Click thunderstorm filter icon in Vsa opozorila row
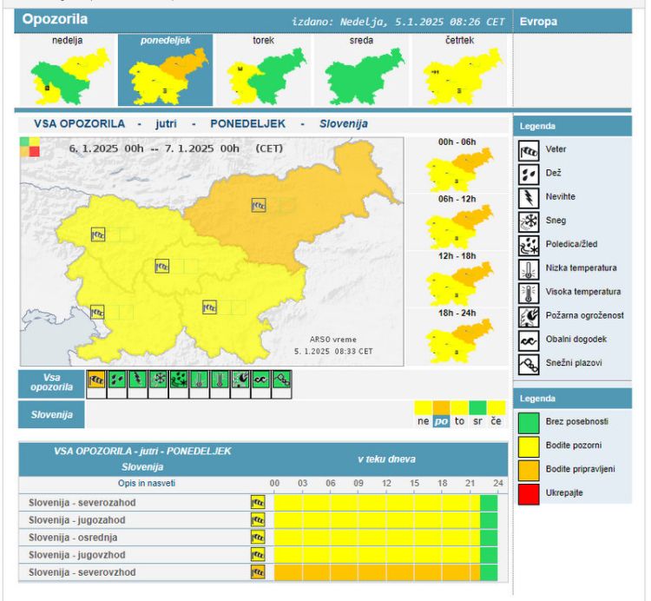The height and width of the screenshot is (601, 651). click(137, 379)
